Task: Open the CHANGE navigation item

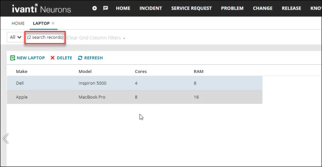Action: pyautogui.click(x=263, y=8)
